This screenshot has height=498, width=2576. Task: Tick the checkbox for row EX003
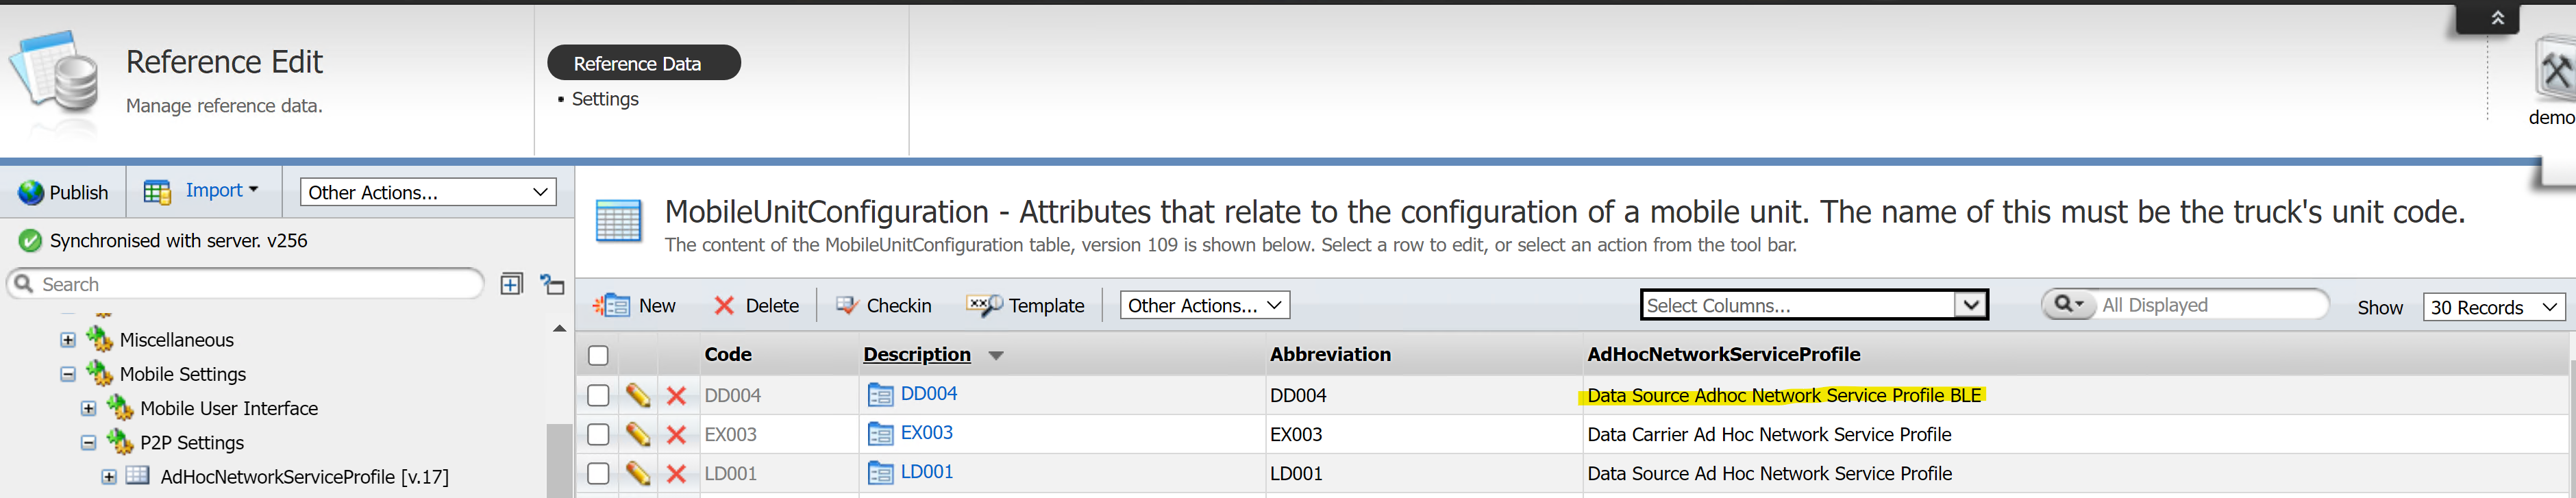[x=598, y=435]
